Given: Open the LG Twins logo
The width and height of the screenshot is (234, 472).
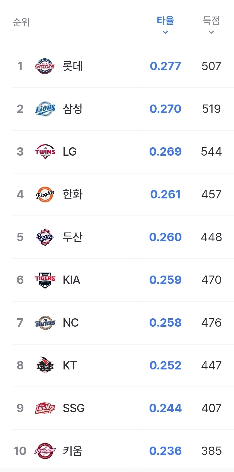Looking at the screenshot, I should click(45, 152).
